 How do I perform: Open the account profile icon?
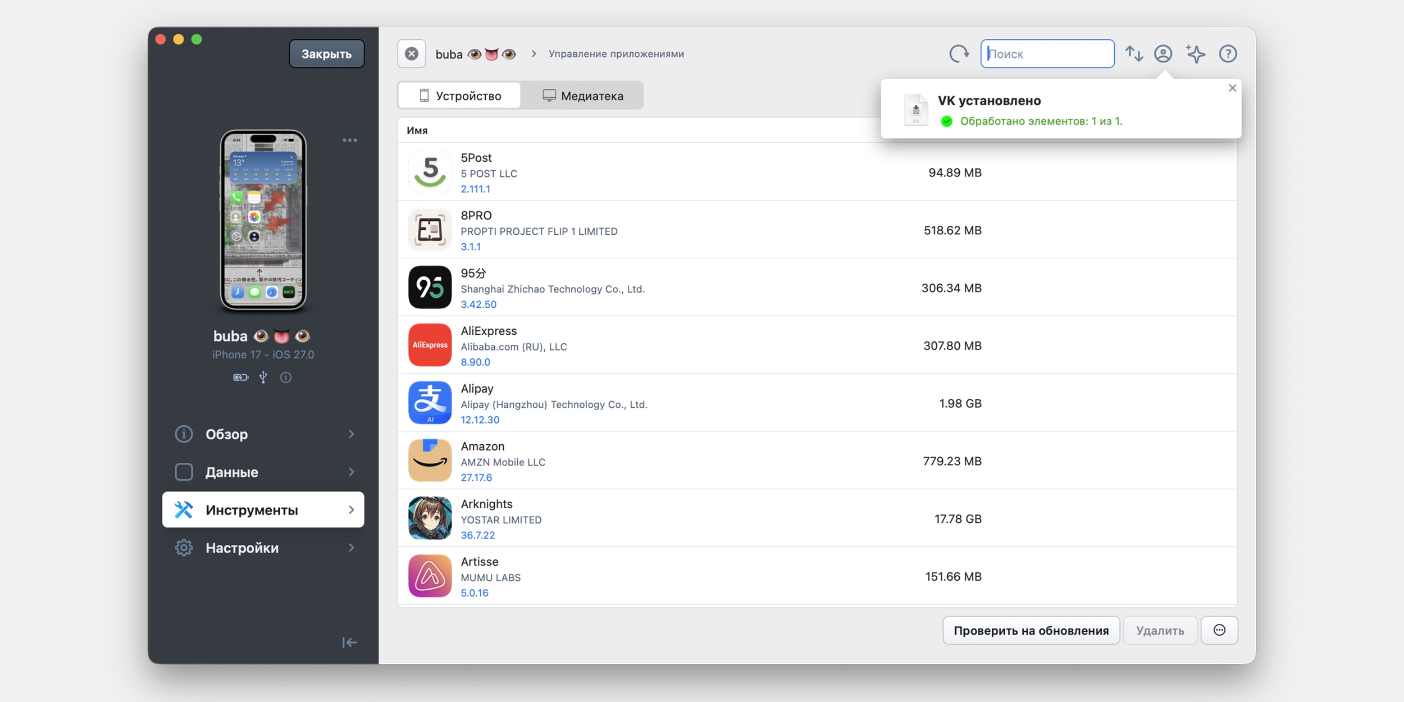pos(1163,54)
